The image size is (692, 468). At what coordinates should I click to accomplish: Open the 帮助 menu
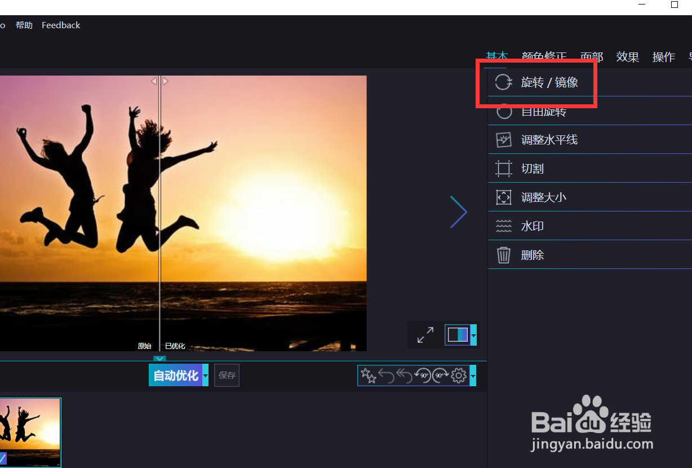tap(24, 25)
